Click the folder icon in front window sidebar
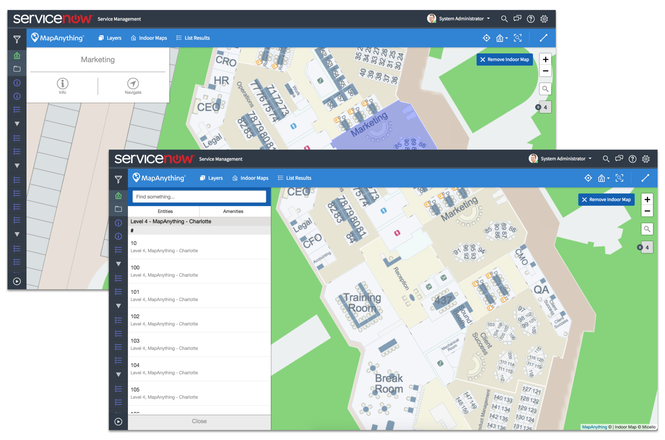 118,209
